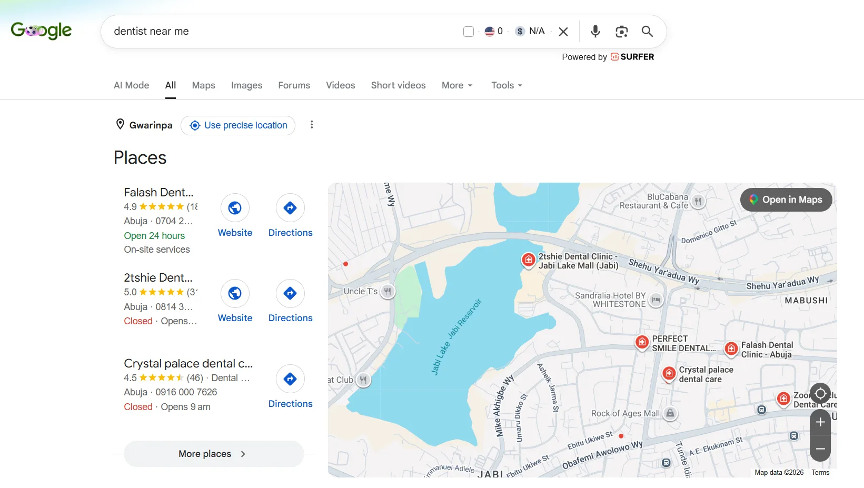Zoom out on the map
Viewport: 864px width, 488px height.
[x=820, y=449]
